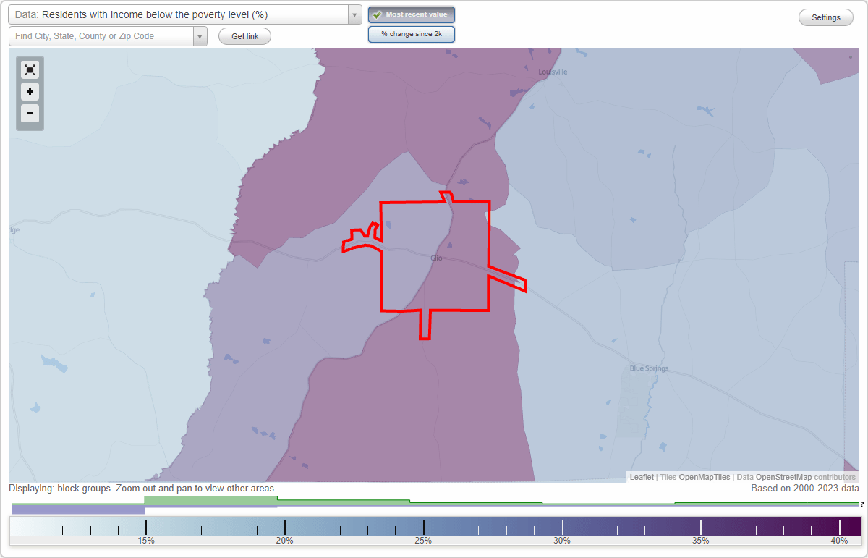The width and height of the screenshot is (868, 558).
Task: Click the fit-map-to-extent icon
Action: [30, 69]
